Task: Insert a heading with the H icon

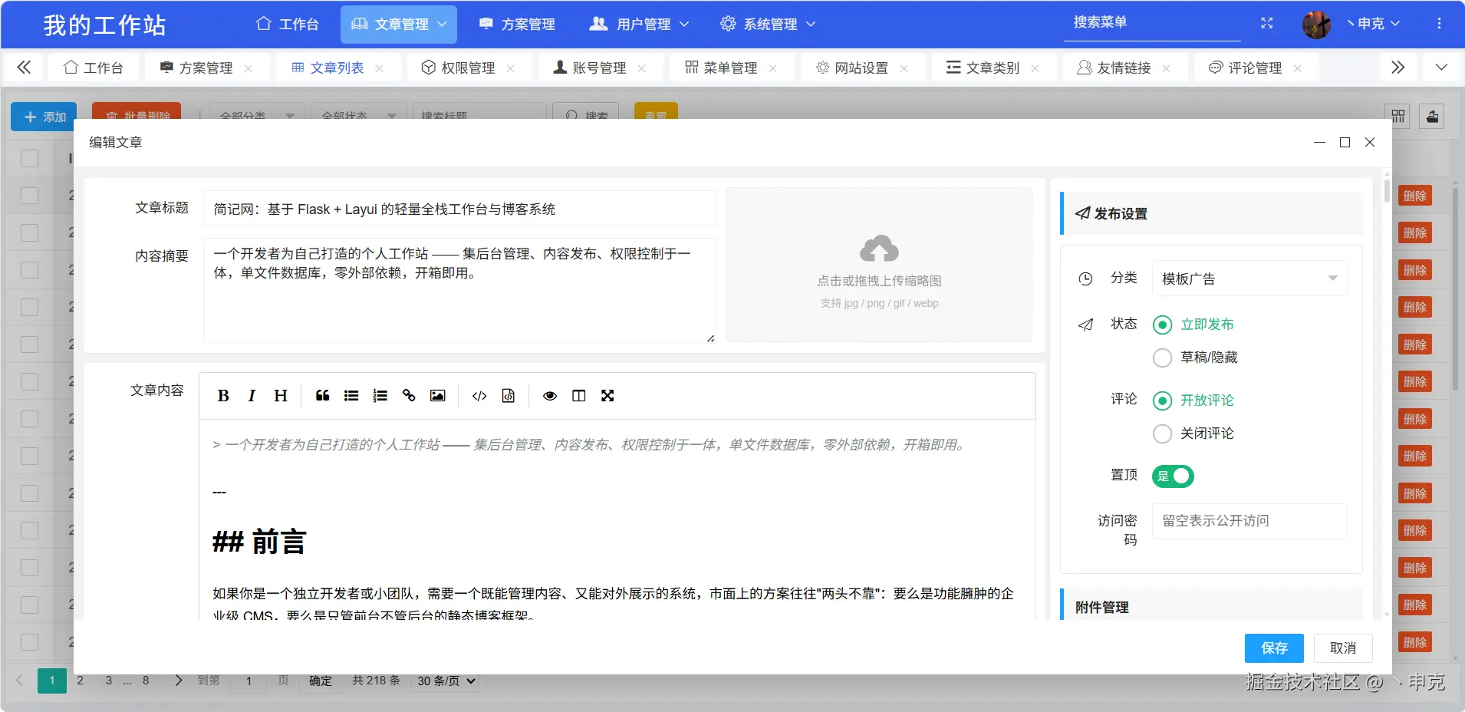Action: [x=281, y=396]
